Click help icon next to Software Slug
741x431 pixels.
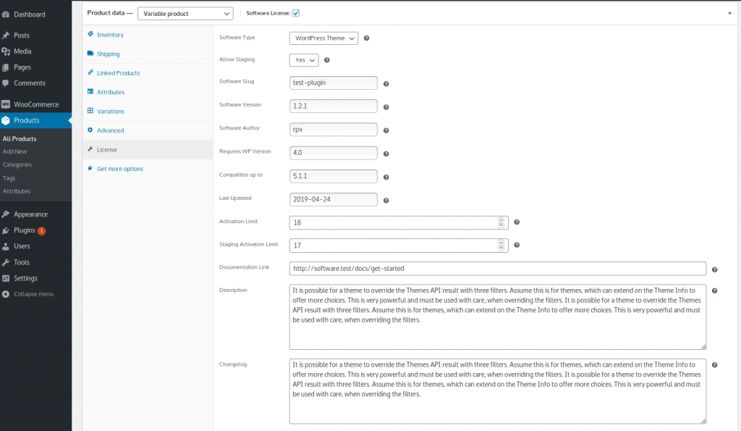(386, 84)
